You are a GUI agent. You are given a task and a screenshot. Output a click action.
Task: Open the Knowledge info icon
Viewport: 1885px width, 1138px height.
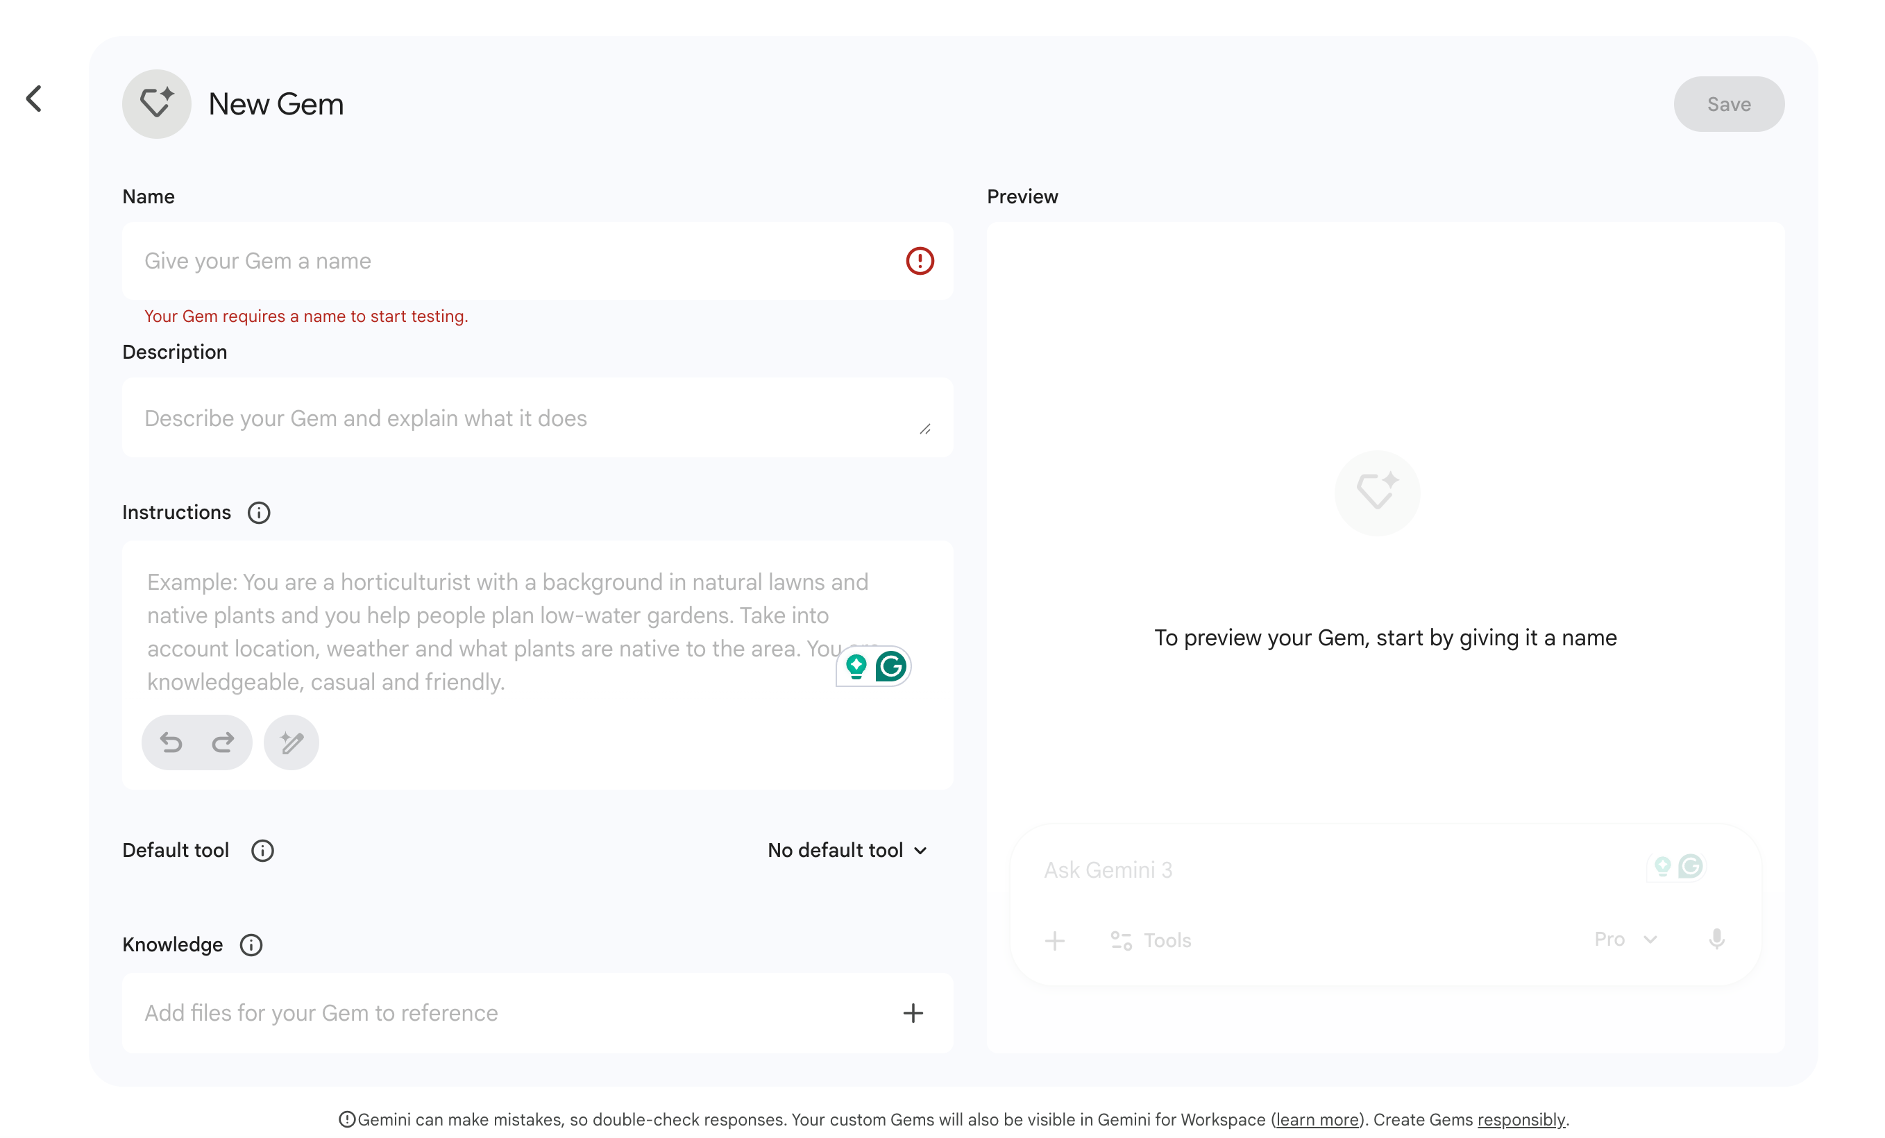point(251,944)
